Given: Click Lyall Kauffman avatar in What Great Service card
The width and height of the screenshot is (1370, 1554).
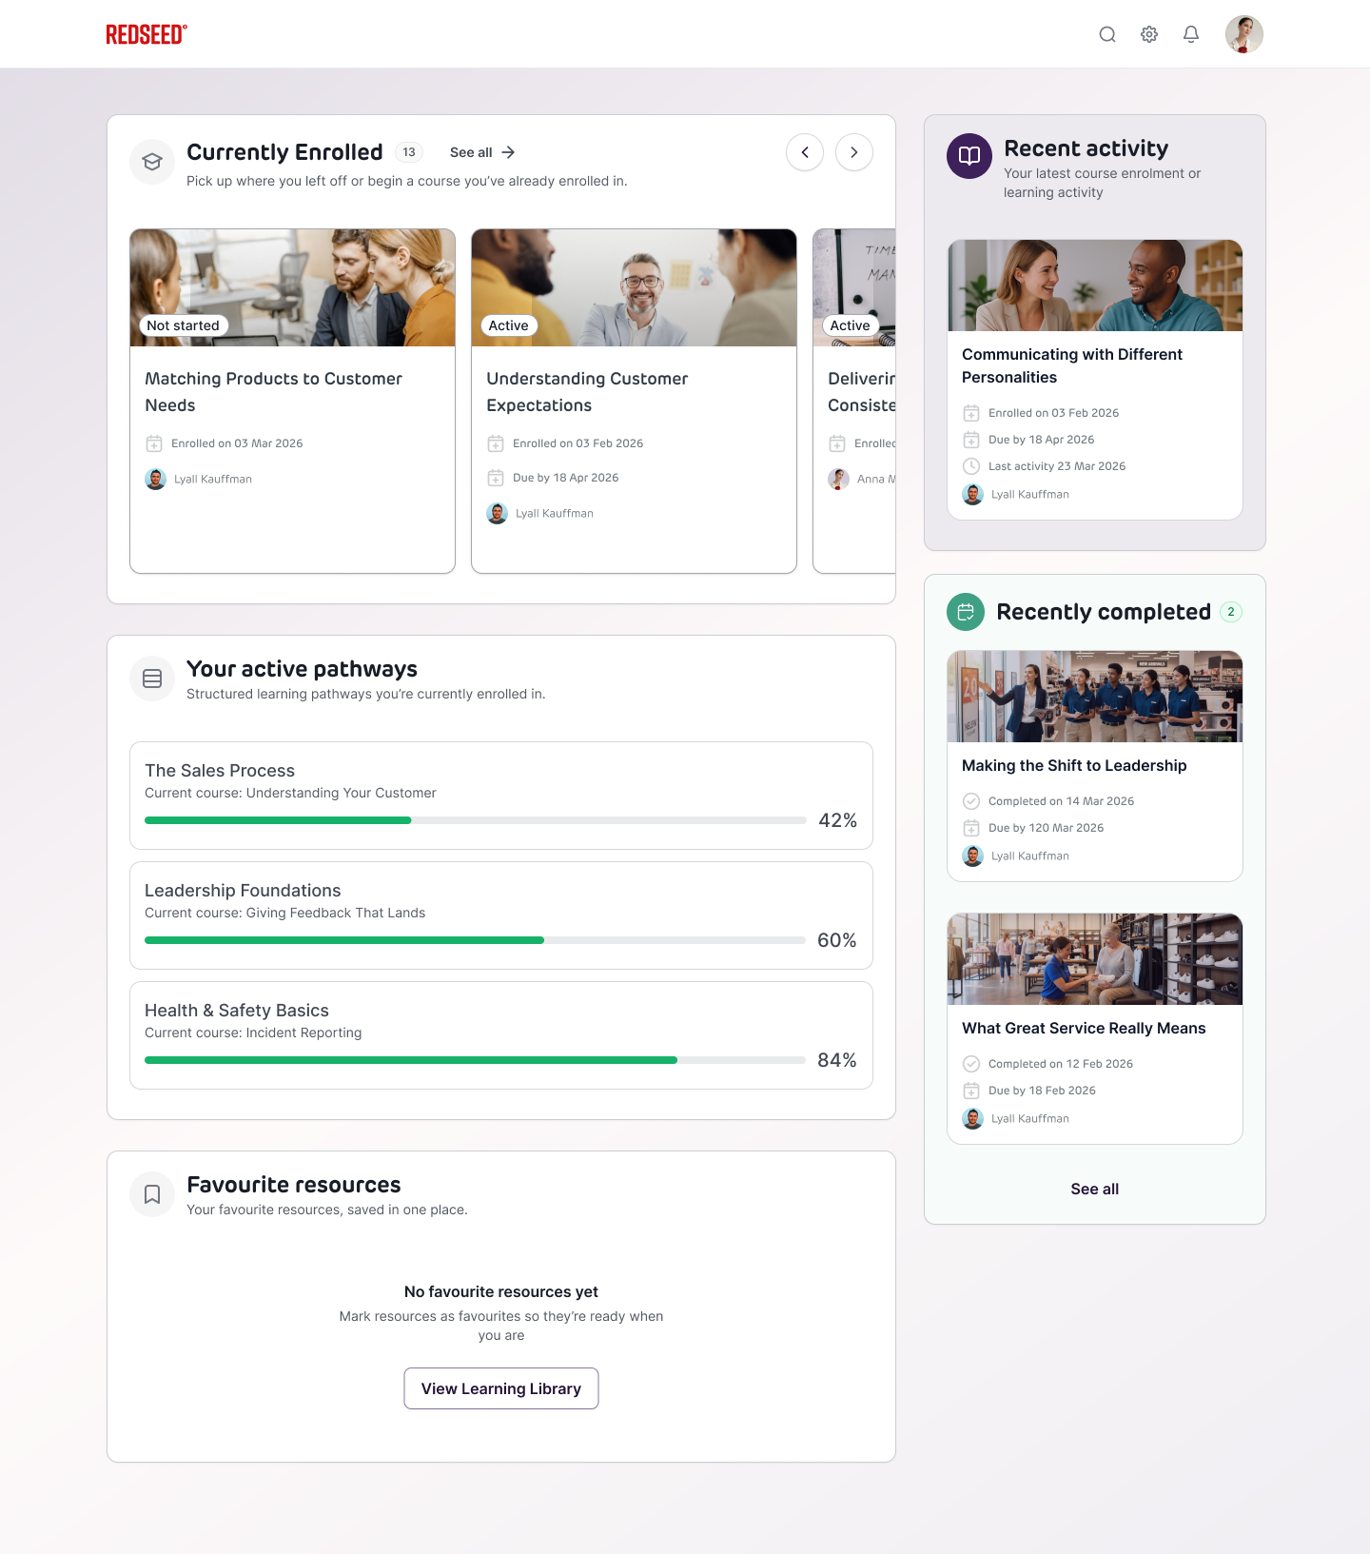Looking at the screenshot, I should (973, 1118).
